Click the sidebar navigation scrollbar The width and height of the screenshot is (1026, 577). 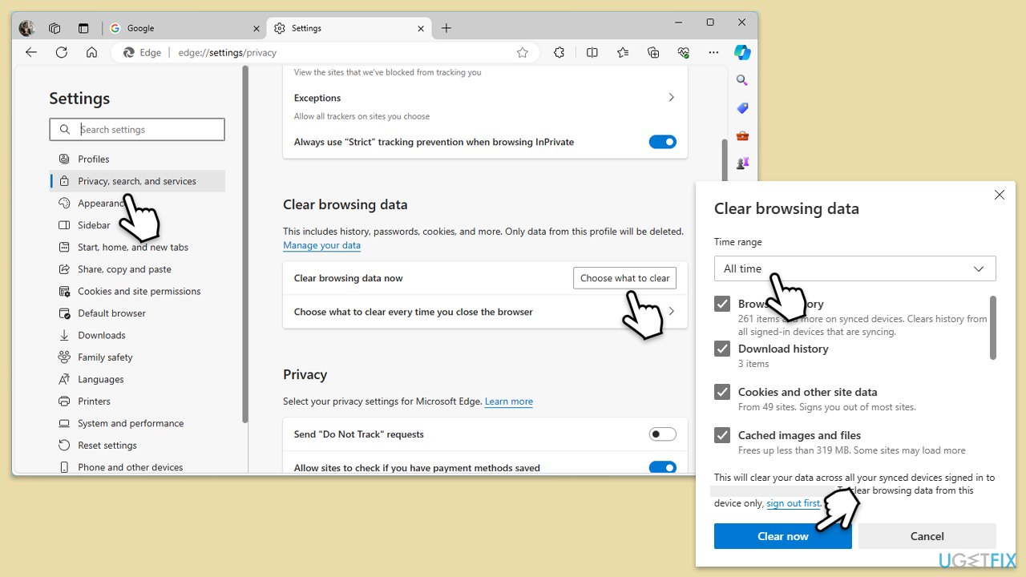(x=244, y=244)
